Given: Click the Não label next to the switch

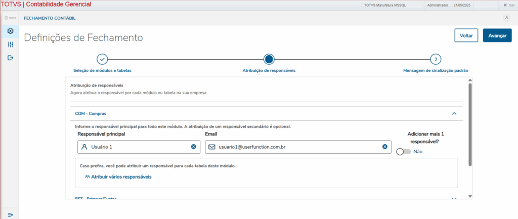Looking at the screenshot, I should (418, 152).
